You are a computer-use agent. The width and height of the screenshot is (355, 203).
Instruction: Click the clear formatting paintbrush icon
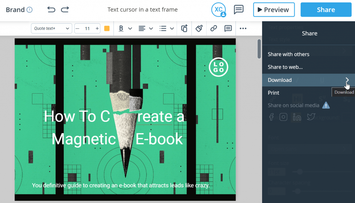click(x=199, y=28)
